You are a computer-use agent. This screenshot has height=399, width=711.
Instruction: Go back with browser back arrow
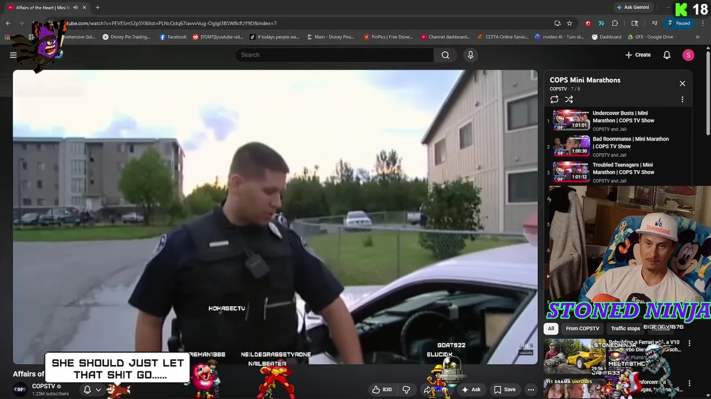click(x=8, y=23)
